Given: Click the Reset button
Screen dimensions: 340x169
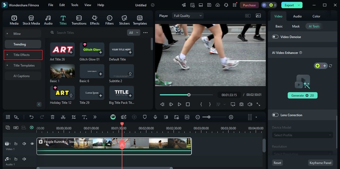Looking at the screenshot, I should tap(277, 163).
